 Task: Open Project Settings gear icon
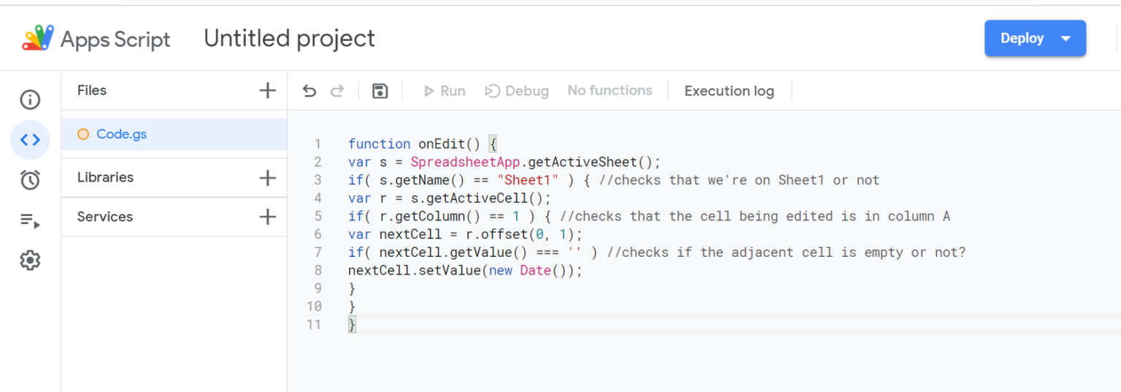pyautogui.click(x=30, y=260)
